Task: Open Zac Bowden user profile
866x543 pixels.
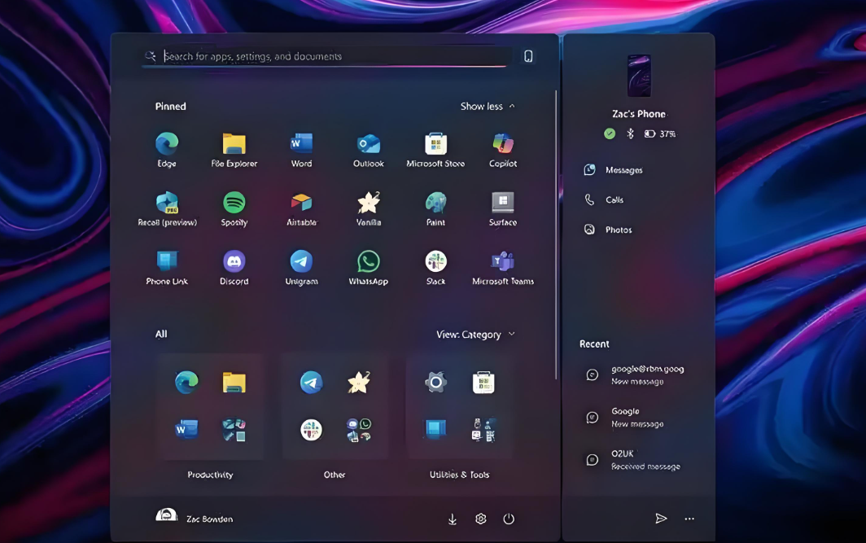Action: tap(195, 519)
